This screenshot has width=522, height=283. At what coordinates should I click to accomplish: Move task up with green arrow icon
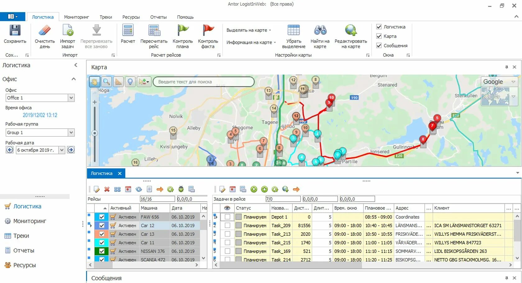coord(254,189)
